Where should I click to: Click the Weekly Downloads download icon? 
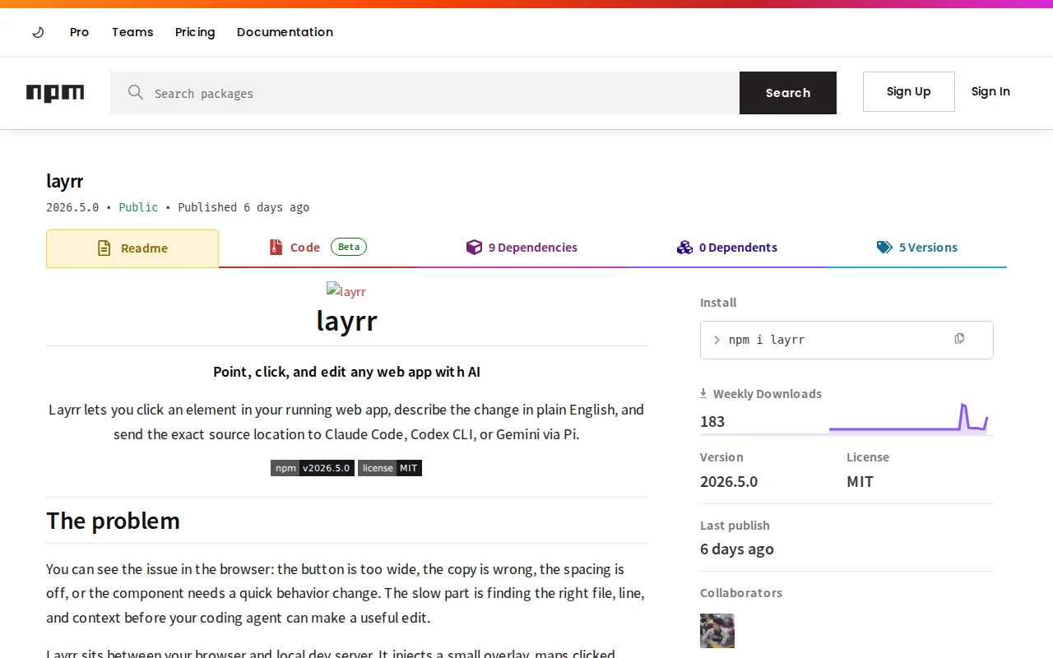[703, 393]
